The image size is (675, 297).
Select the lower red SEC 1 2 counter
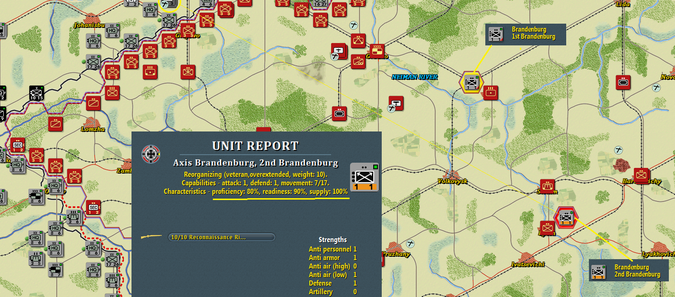(93, 207)
